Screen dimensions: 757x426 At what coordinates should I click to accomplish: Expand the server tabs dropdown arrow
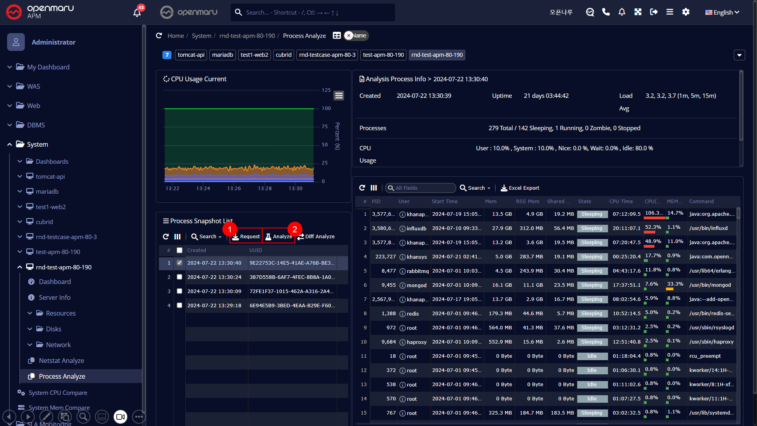739,55
